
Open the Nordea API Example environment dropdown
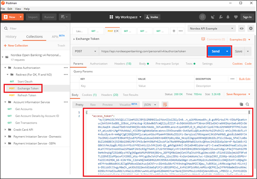tap(212, 28)
